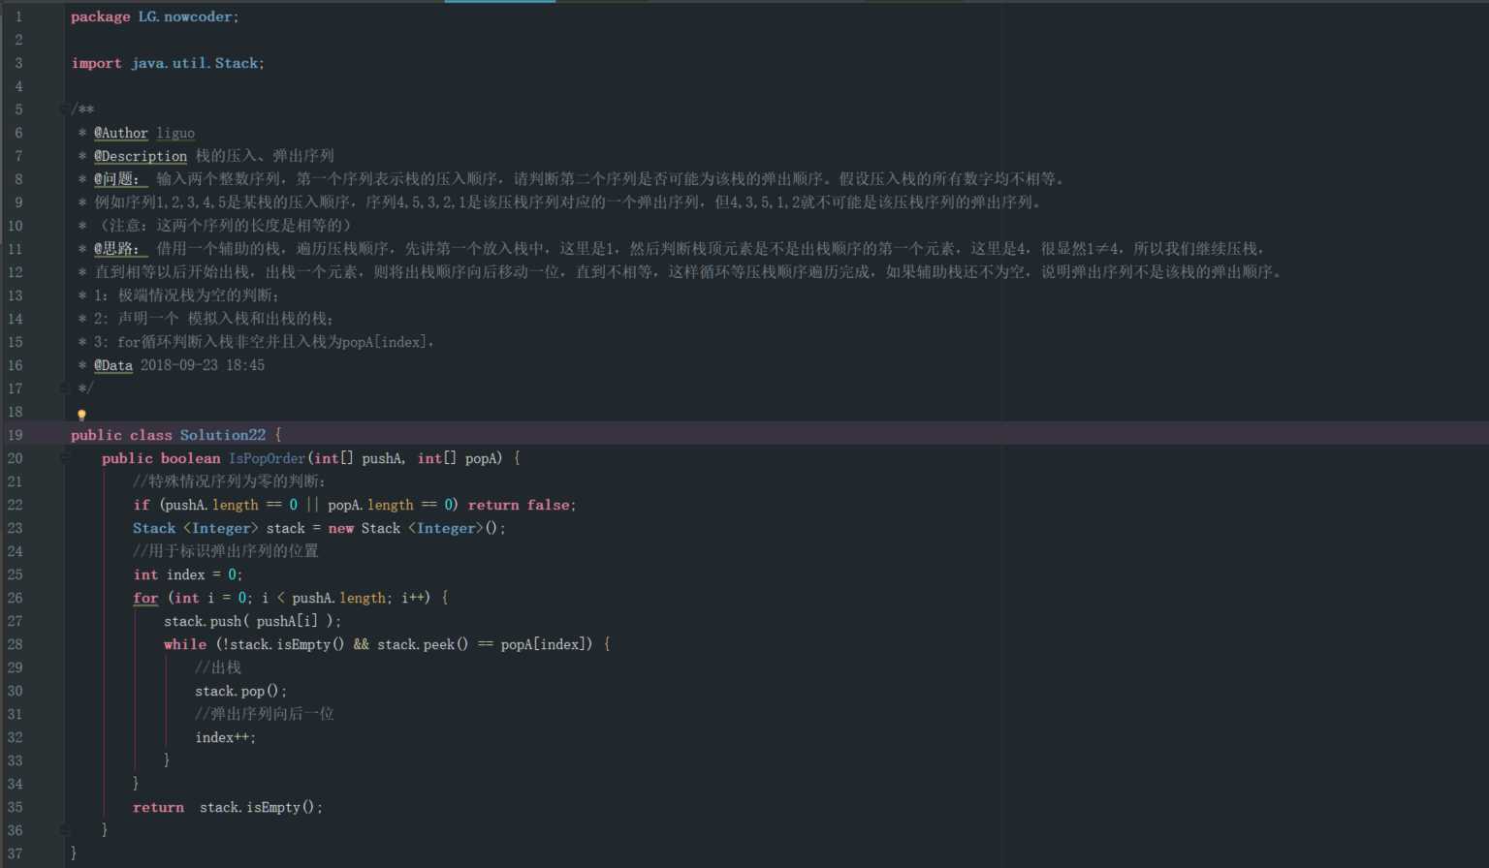Screen dimensions: 1489x868
Task: Click the 'package' keyword on line 1
Action: (x=100, y=16)
